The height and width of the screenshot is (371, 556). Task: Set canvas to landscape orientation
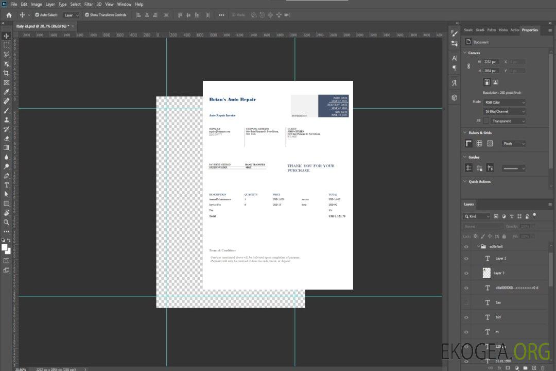click(x=495, y=82)
